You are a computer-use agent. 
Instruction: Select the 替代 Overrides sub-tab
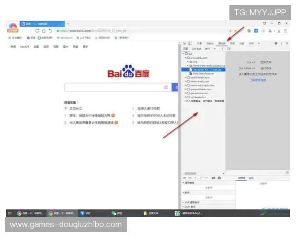point(208,49)
